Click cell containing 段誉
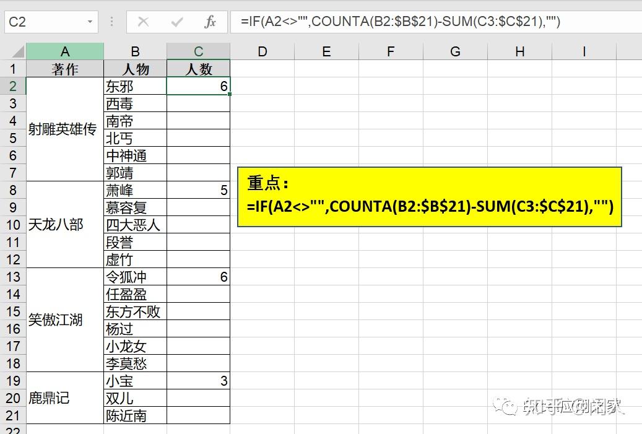 [x=135, y=242]
